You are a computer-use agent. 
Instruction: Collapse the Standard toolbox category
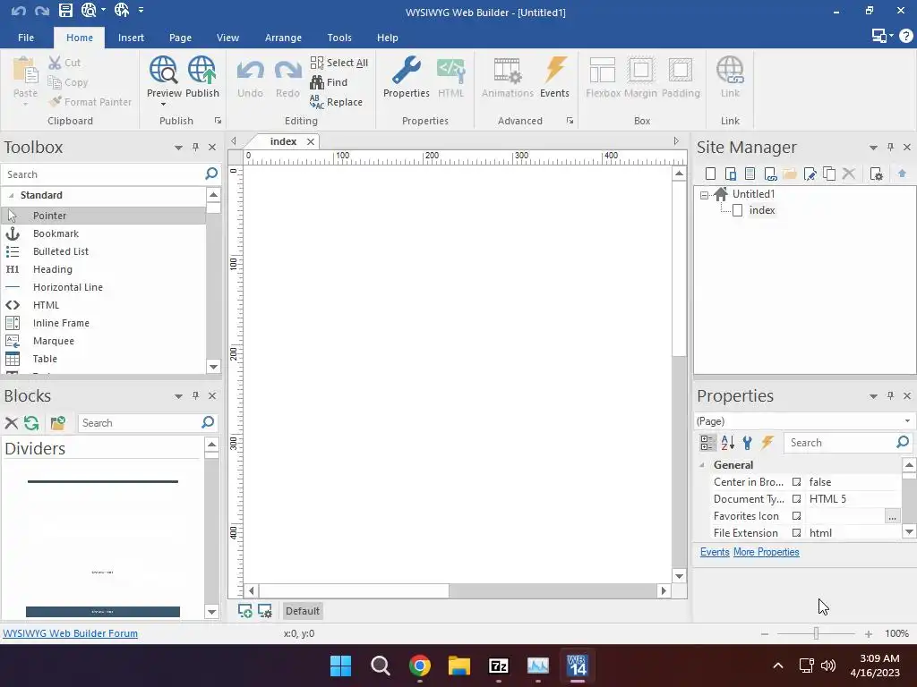[x=11, y=196]
